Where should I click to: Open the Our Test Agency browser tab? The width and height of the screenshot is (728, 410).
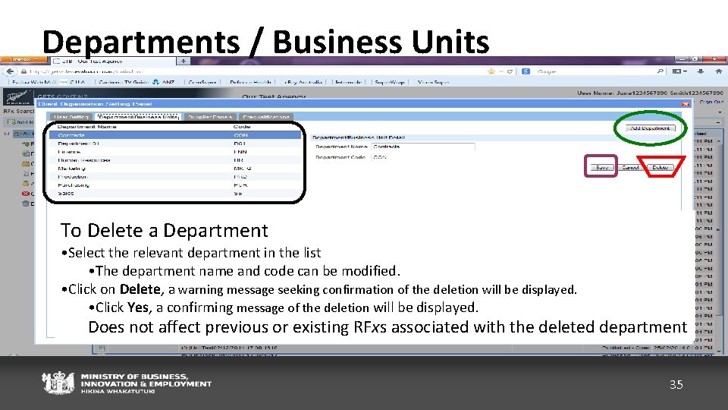[x=114, y=61]
